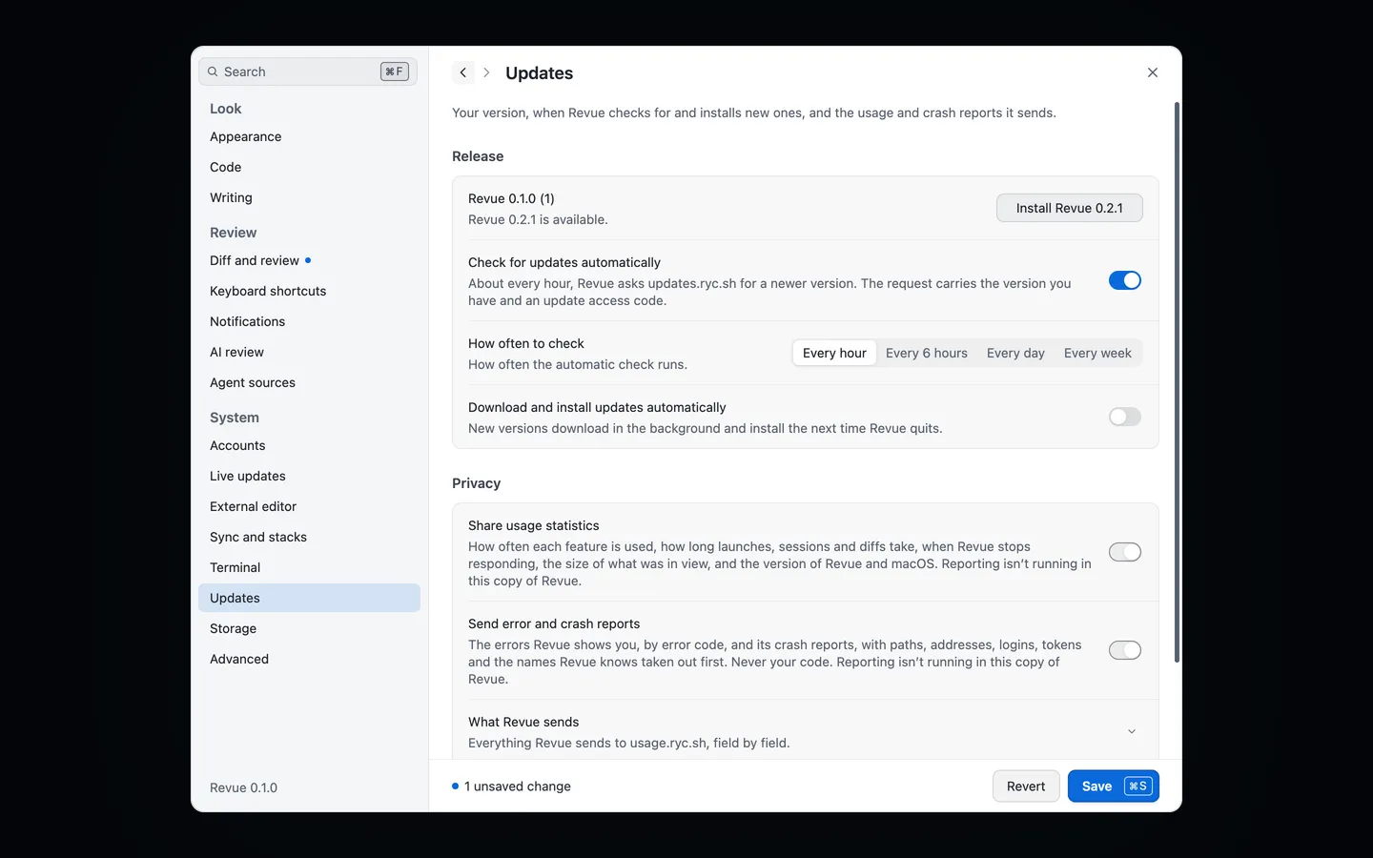Go to Notifications settings
Image resolution: width=1373 pixels, height=858 pixels.
pos(309,321)
